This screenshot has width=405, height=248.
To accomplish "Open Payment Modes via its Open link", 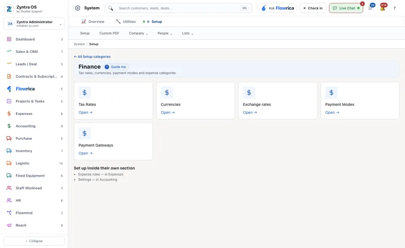I will (332, 112).
